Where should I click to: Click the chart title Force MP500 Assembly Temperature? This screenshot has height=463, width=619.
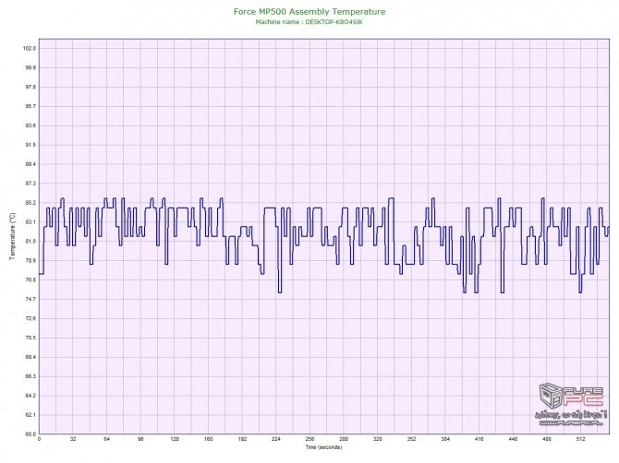[309, 12]
